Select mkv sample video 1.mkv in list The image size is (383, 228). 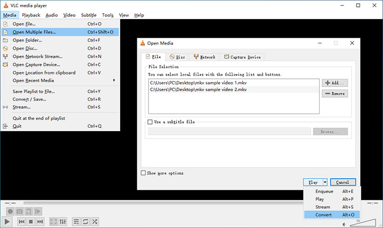[x=234, y=83]
